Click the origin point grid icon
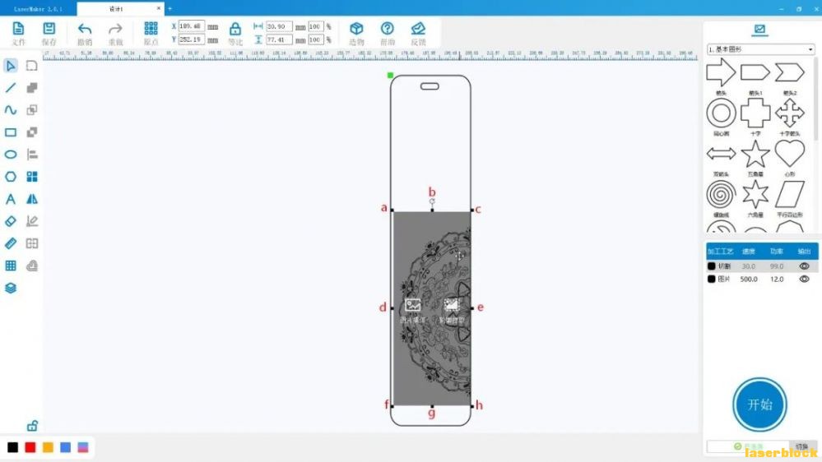Image resolution: width=822 pixels, height=462 pixels. point(151,28)
